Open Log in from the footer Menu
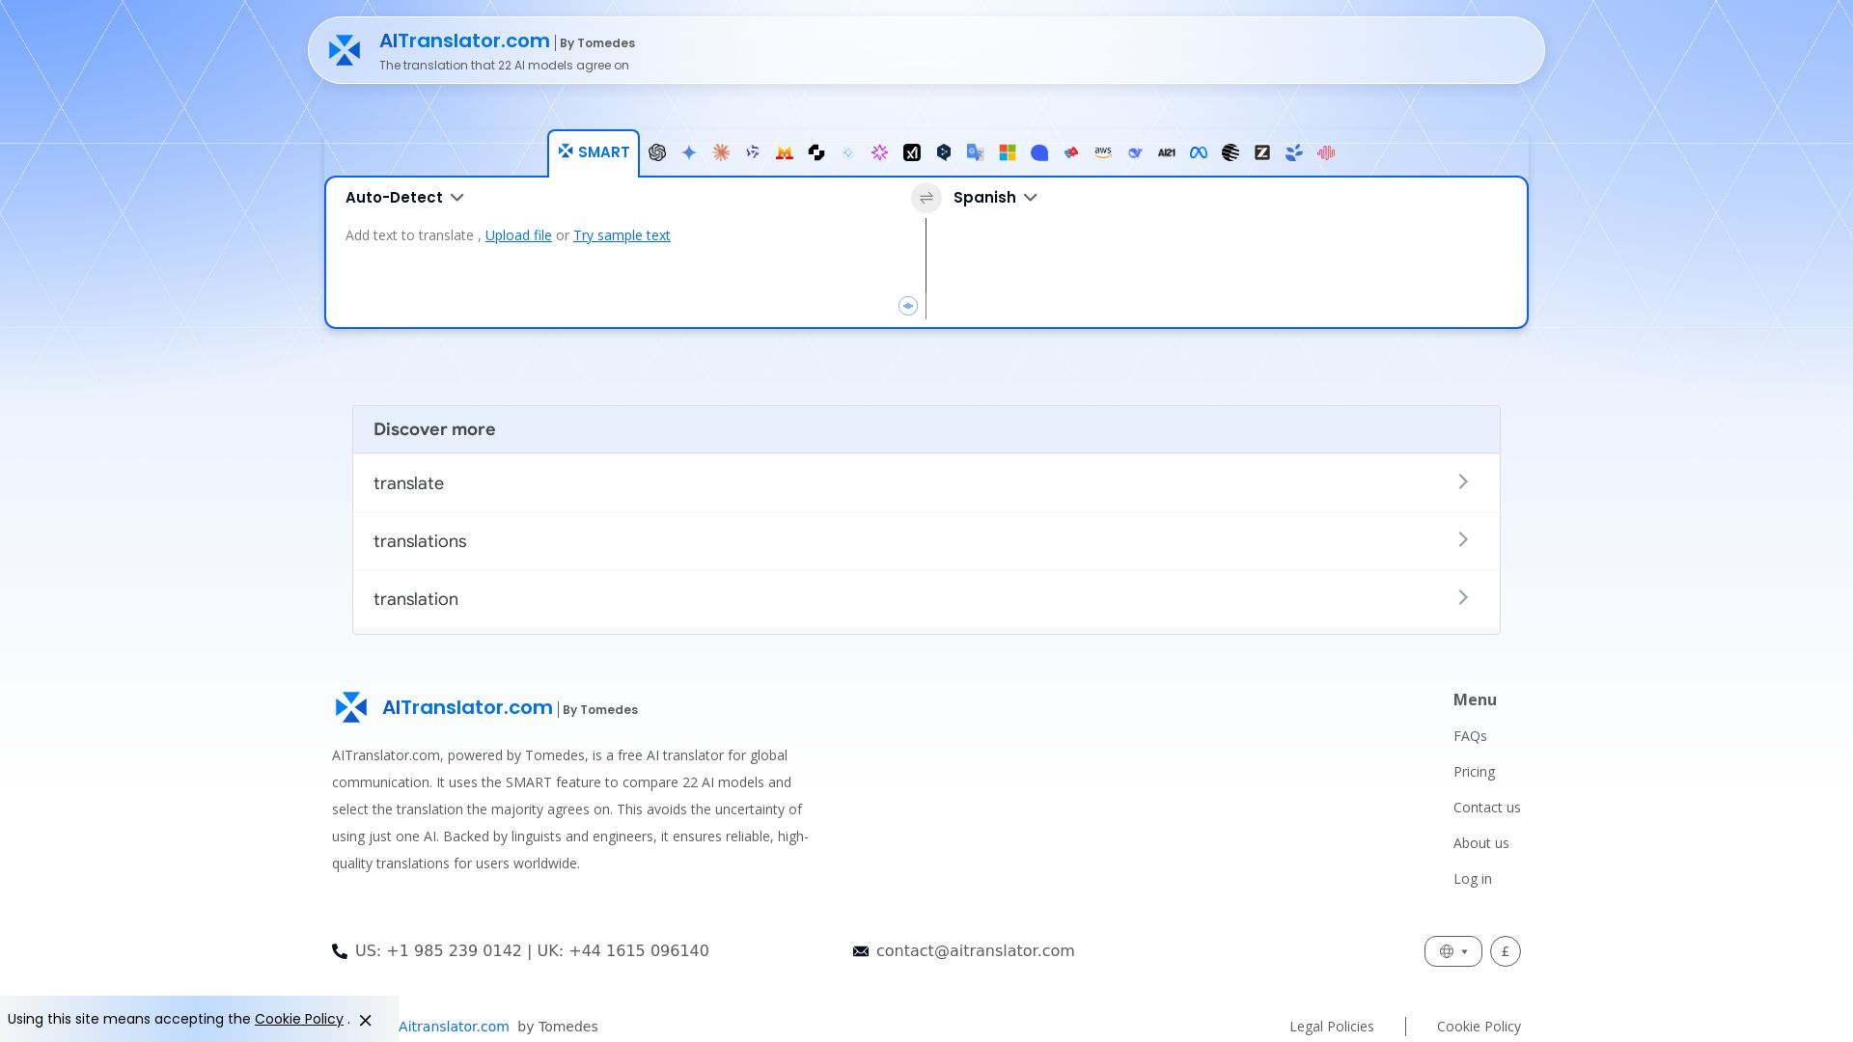 tap(1473, 879)
